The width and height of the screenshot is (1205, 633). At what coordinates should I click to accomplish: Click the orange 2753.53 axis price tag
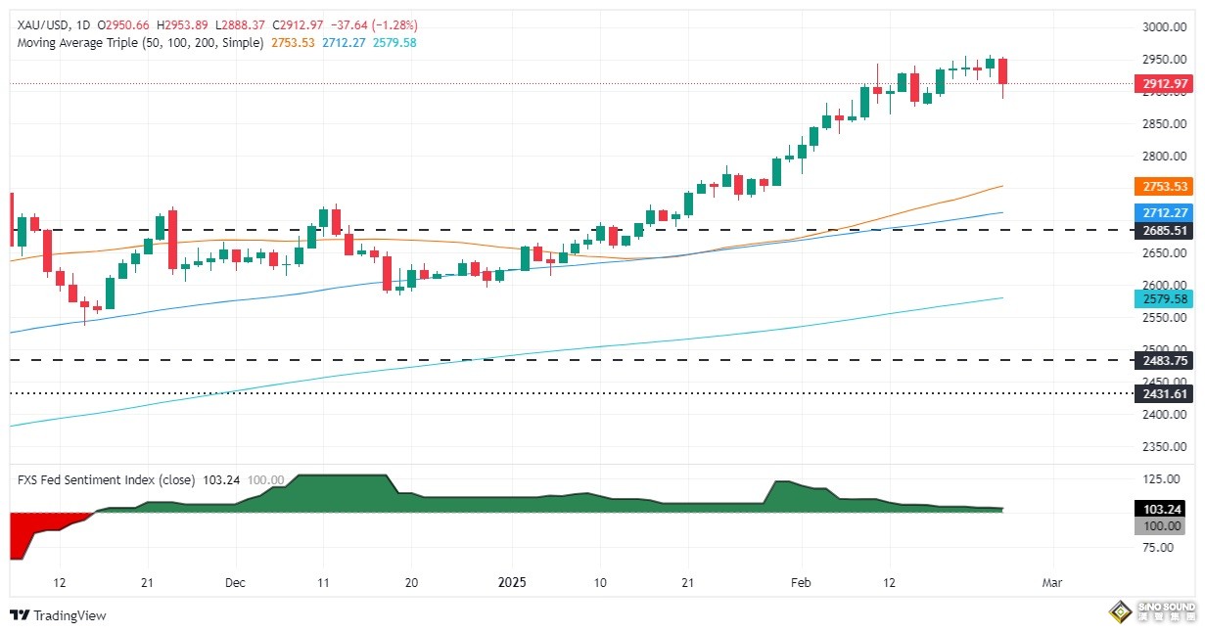(x=1164, y=186)
